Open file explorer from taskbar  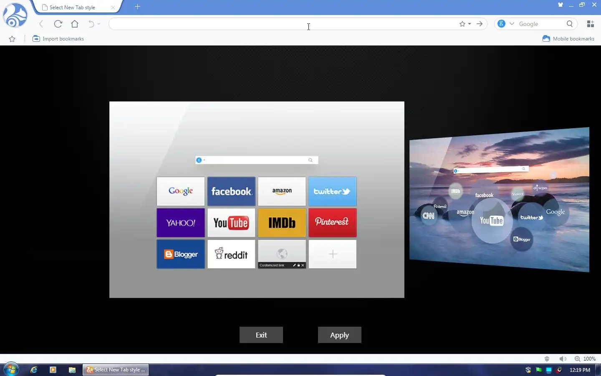coord(72,370)
